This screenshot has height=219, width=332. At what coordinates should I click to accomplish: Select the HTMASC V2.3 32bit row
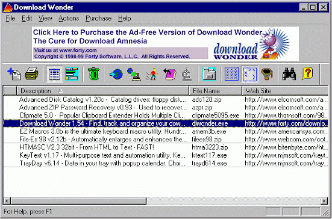166,147
